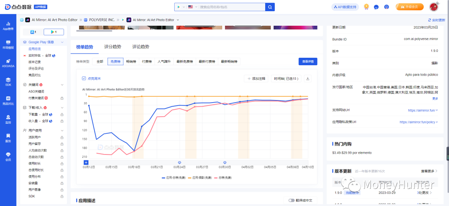
Task: Open 应用总览 in sidebar
Action: (35, 49)
